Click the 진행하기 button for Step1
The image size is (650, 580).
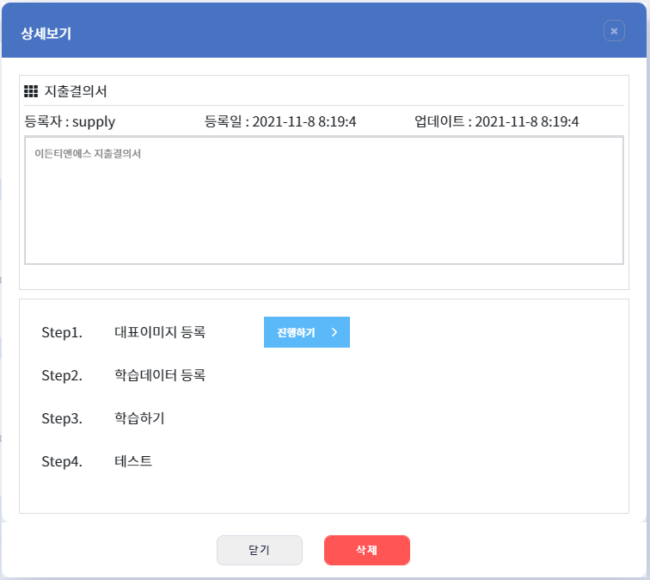tap(307, 332)
